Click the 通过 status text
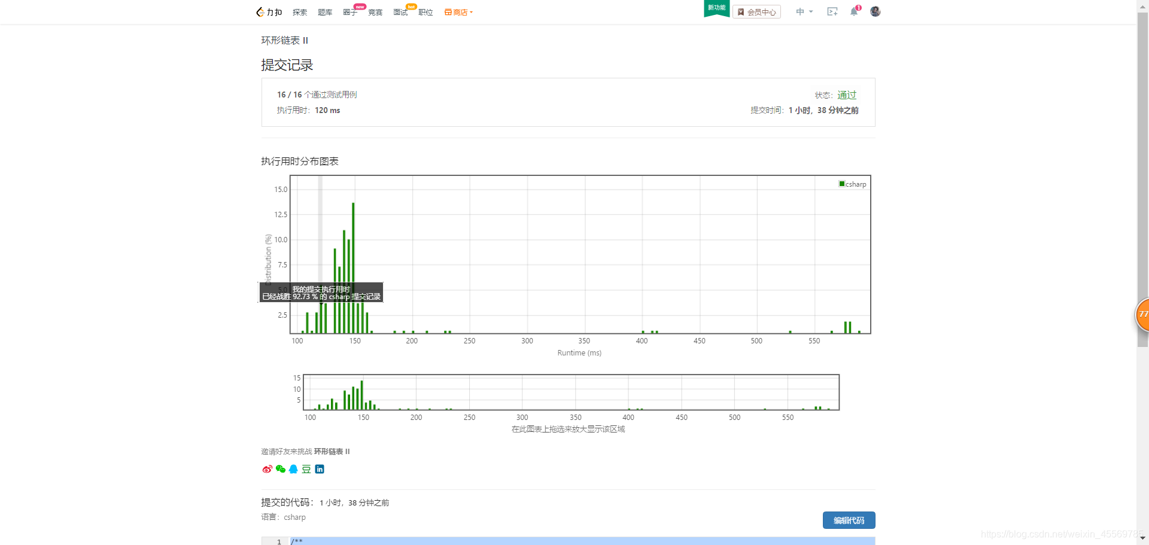1149x545 pixels. click(847, 95)
